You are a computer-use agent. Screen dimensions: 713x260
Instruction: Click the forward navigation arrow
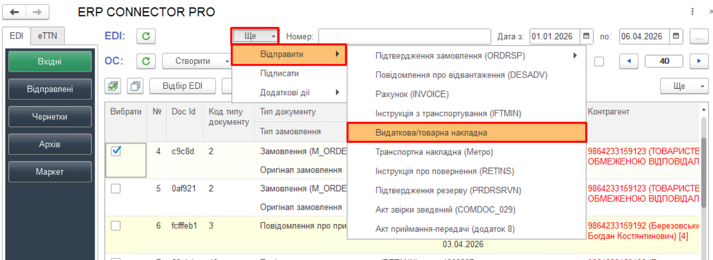(37, 12)
